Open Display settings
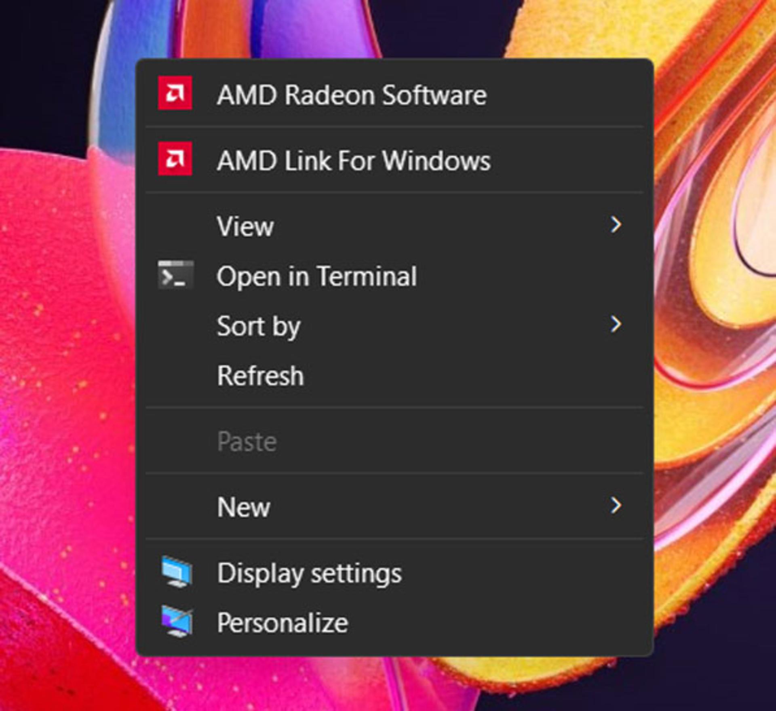Screen dimensions: 776x711 click(x=394, y=572)
